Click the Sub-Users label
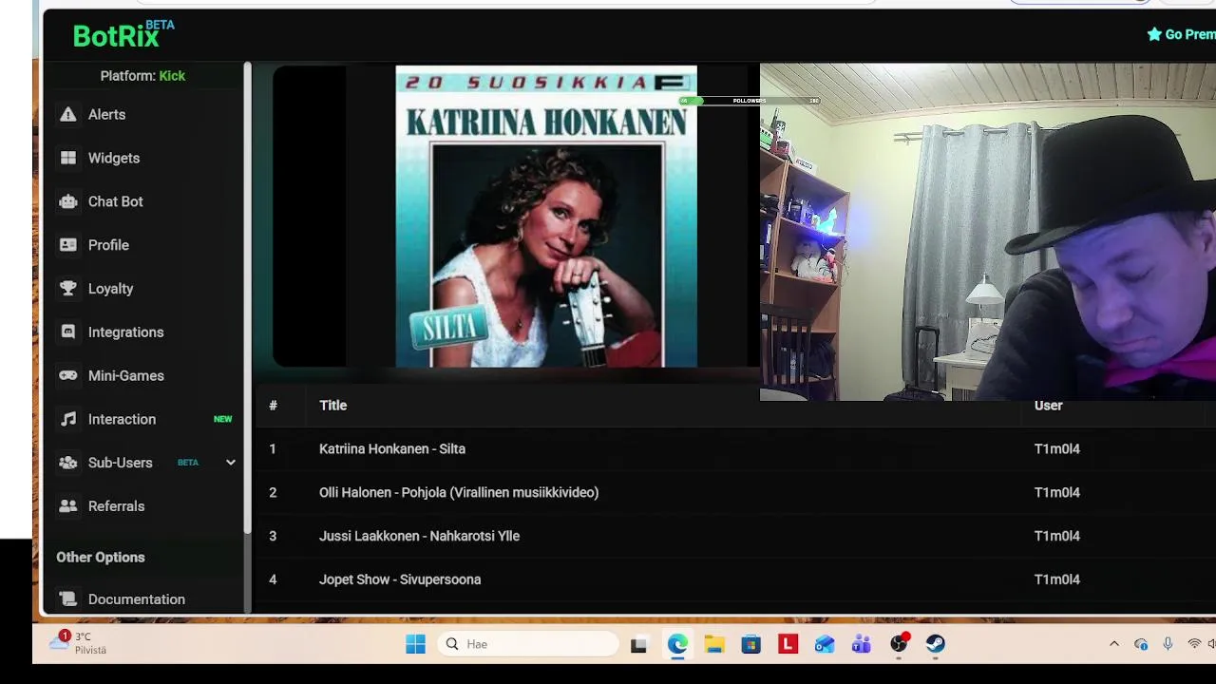Image resolution: width=1216 pixels, height=684 pixels. click(120, 463)
